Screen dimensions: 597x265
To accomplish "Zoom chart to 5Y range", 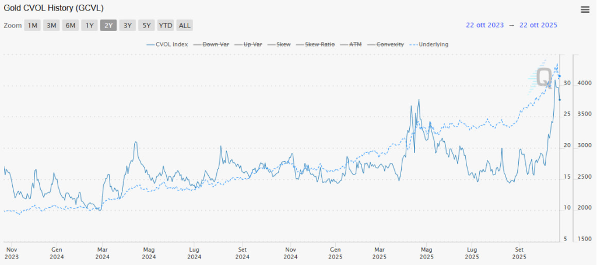I will pos(146,25).
